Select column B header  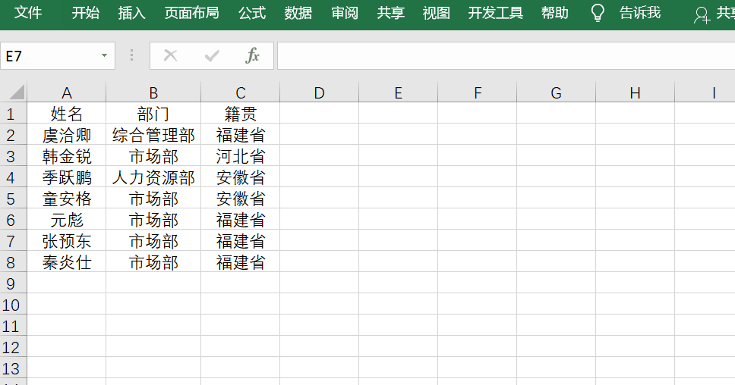coord(153,92)
